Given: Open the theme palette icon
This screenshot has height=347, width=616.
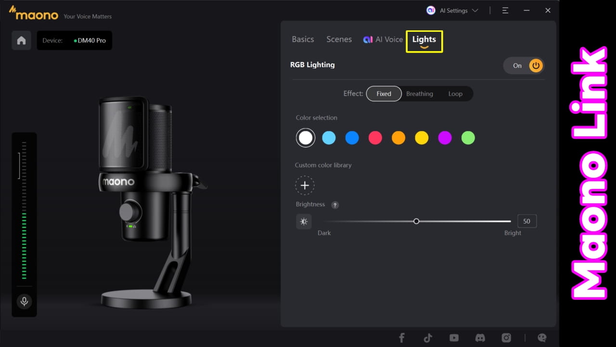Looking at the screenshot, I should pyautogui.click(x=542, y=338).
